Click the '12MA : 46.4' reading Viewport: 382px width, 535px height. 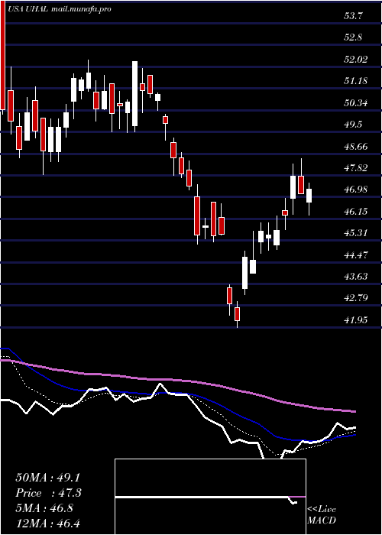point(47,523)
